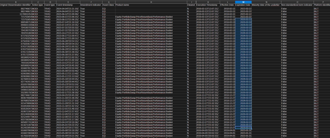Screen dimensions: 330x138
Task: Select column F header
Action: point(90,2)
